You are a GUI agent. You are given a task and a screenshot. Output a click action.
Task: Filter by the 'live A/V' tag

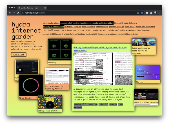tap(118, 23)
